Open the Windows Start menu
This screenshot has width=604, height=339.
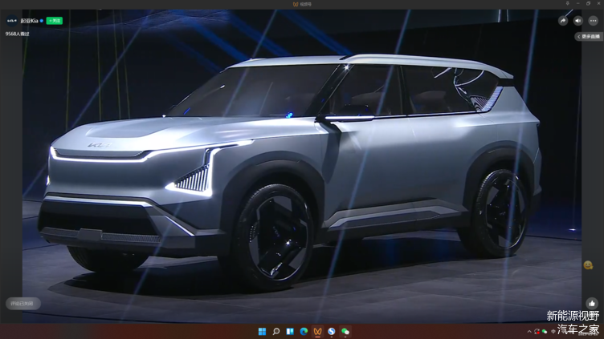(x=262, y=331)
